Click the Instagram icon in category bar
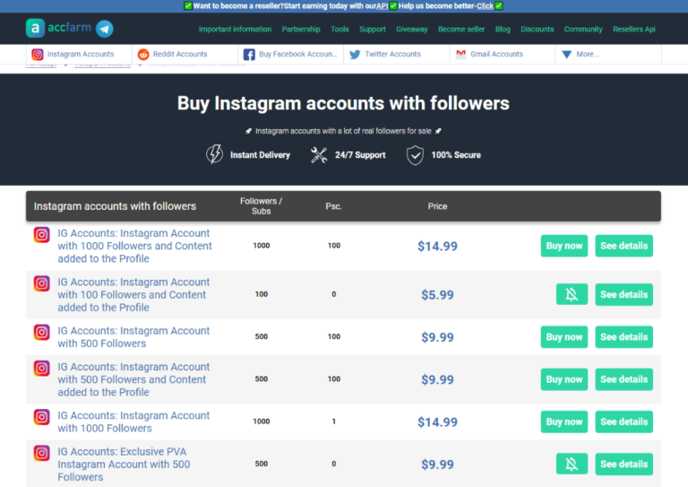 (x=38, y=54)
